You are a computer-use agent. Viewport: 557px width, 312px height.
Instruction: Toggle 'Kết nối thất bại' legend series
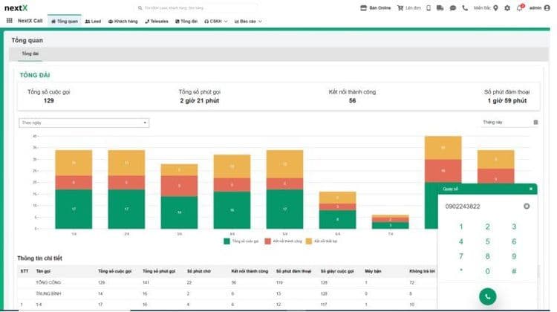322,241
